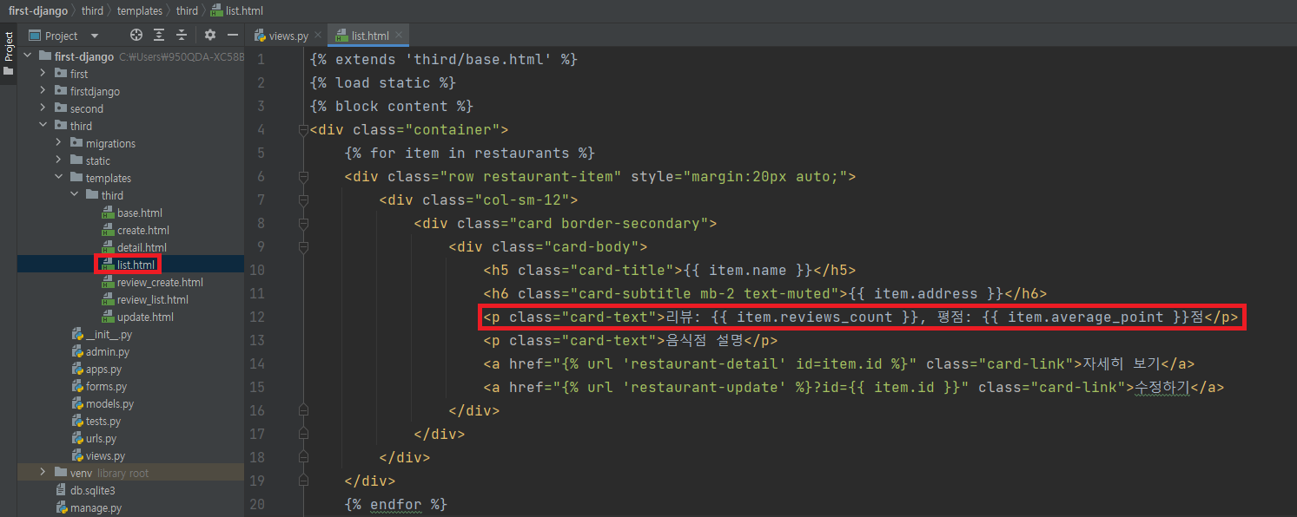The image size is (1297, 517).
Task: Hide the Project tool window with minus icon
Action: (233, 36)
